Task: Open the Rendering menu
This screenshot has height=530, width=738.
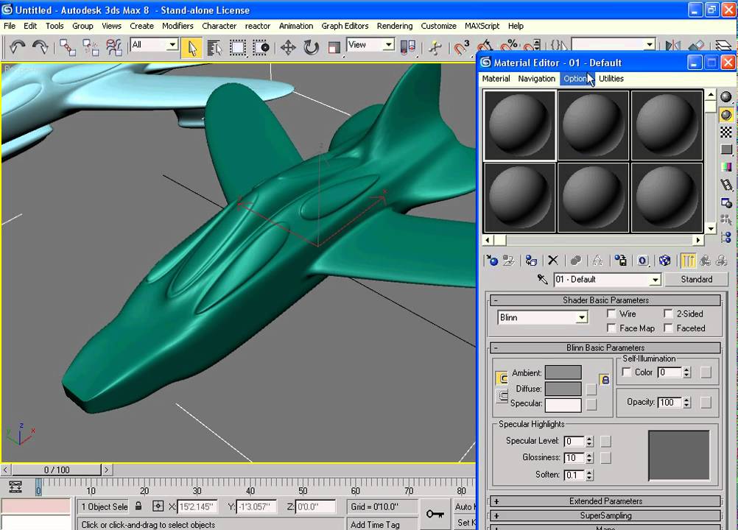Action: [x=395, y=26]
